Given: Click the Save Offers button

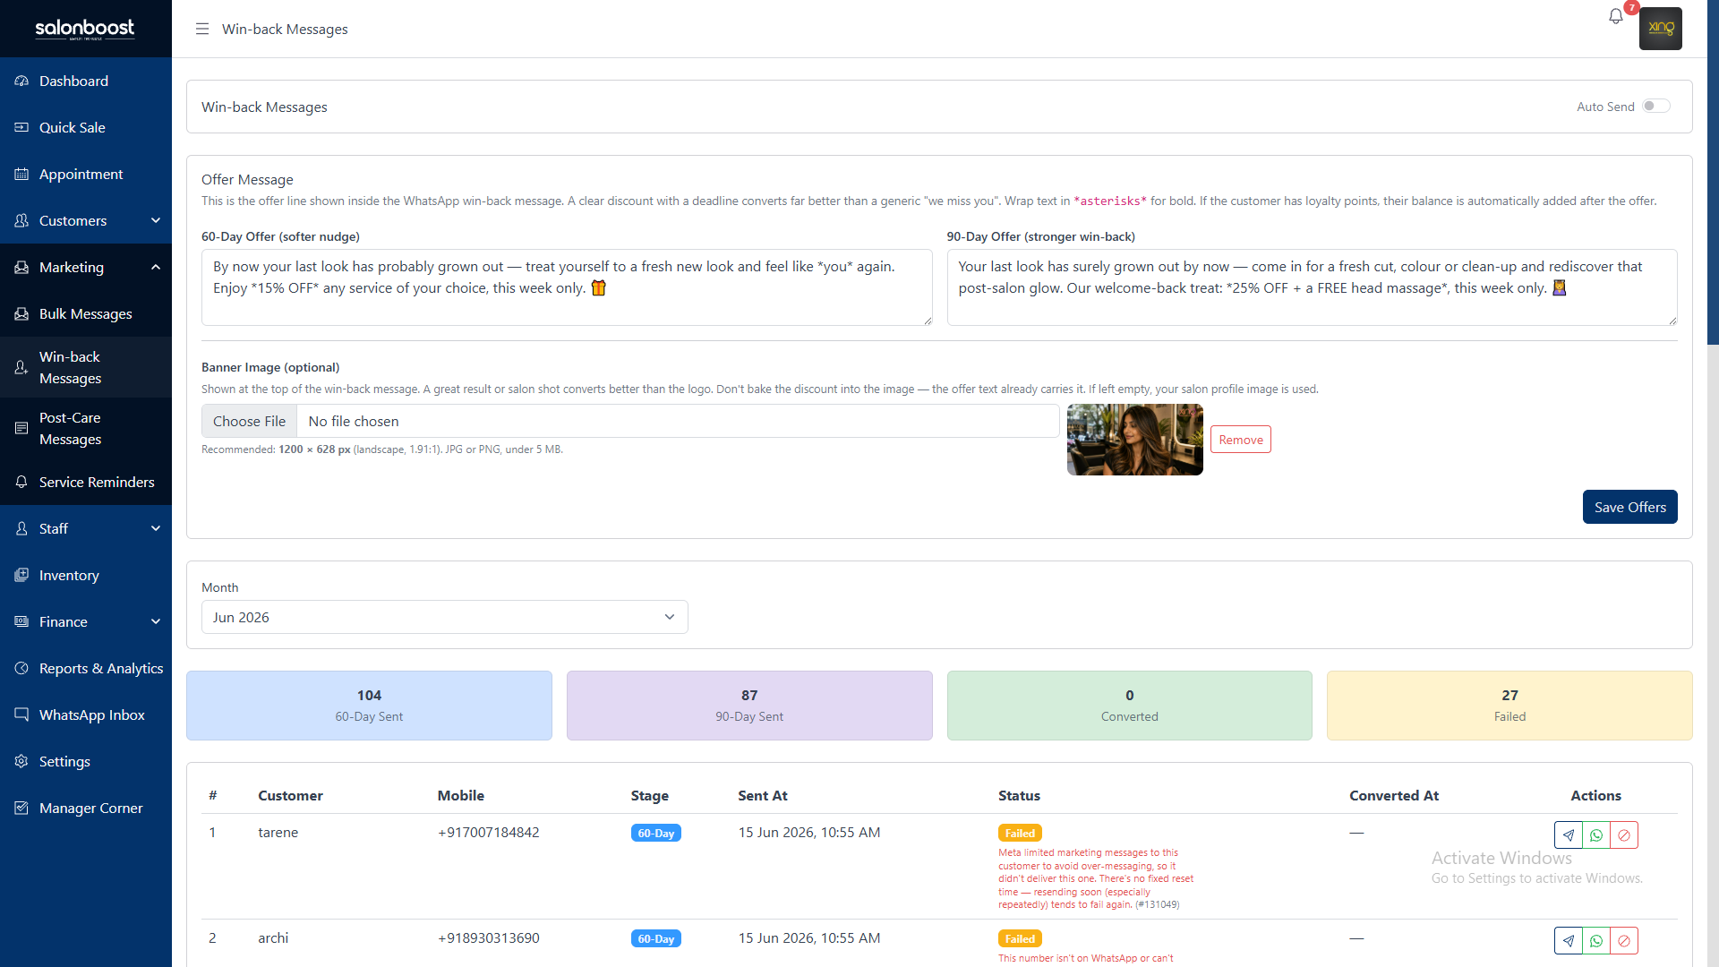Looking at the screenshot, I should click(1629, 507).
